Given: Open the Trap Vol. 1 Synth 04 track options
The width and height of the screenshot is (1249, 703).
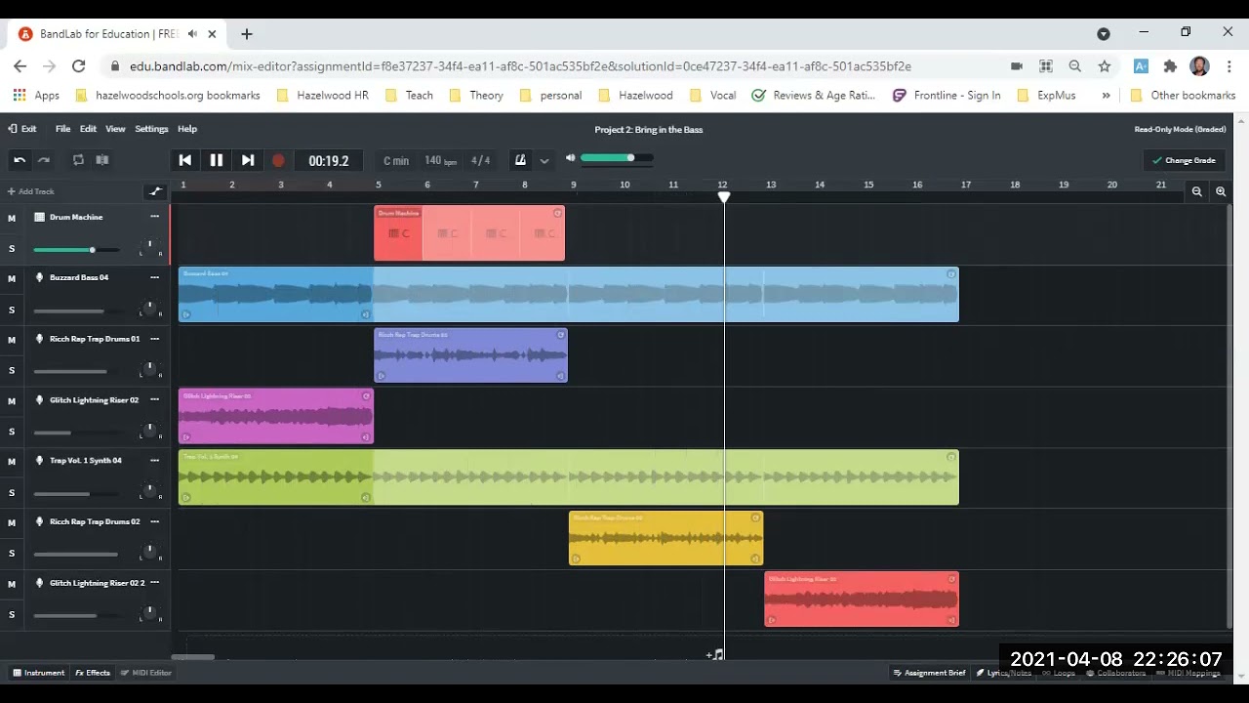Looking at the screenshot, I should coord(154,460).
